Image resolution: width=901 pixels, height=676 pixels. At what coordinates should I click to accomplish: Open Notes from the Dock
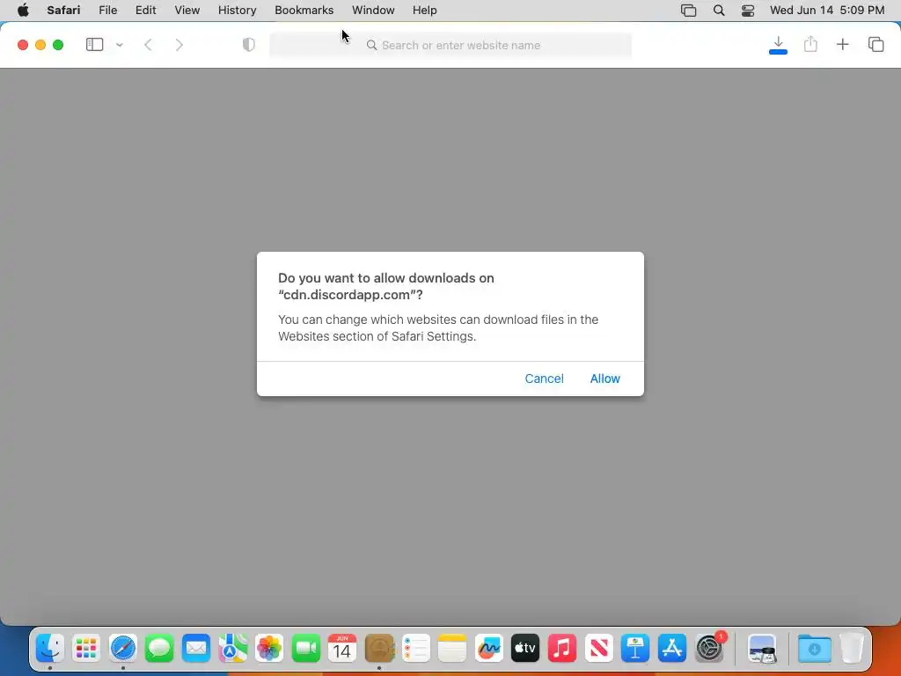(452, 649)
